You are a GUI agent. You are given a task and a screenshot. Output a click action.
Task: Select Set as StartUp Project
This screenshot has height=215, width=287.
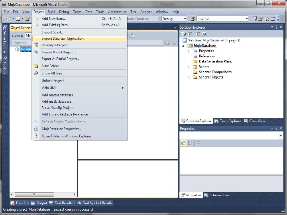pyautogui.click(x=79, y=108)
